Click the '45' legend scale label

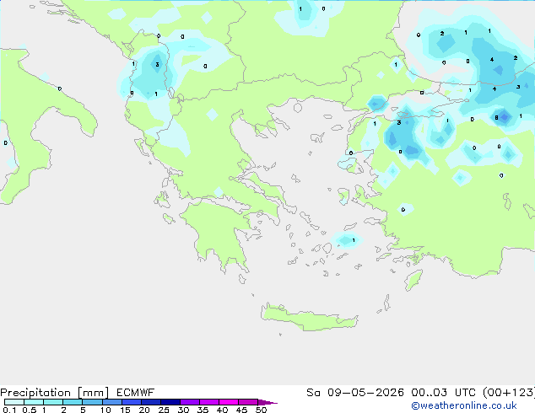coord(241,410)
